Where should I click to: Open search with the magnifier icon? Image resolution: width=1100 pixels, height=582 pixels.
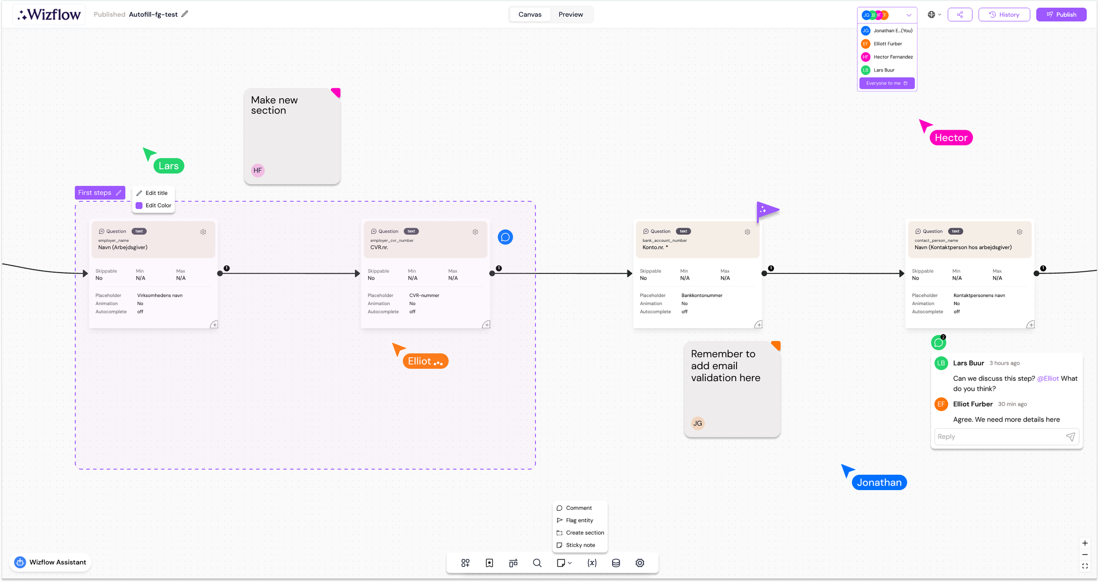537,563
